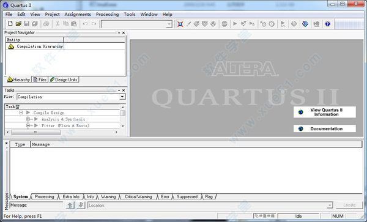Click the Tasks horizontal scrollbar thumb
The image size is (367, 222).
36,132
